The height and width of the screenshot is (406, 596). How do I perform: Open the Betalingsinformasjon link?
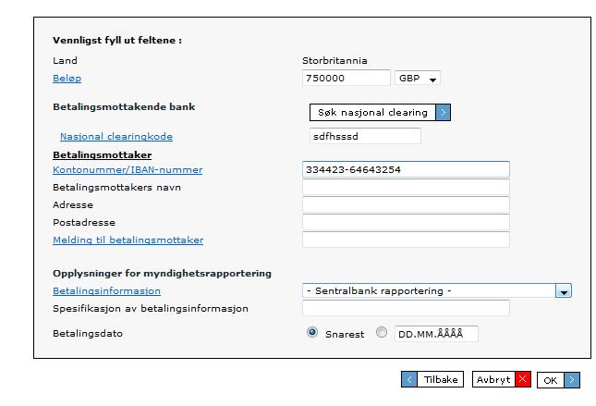click(106, 291)
